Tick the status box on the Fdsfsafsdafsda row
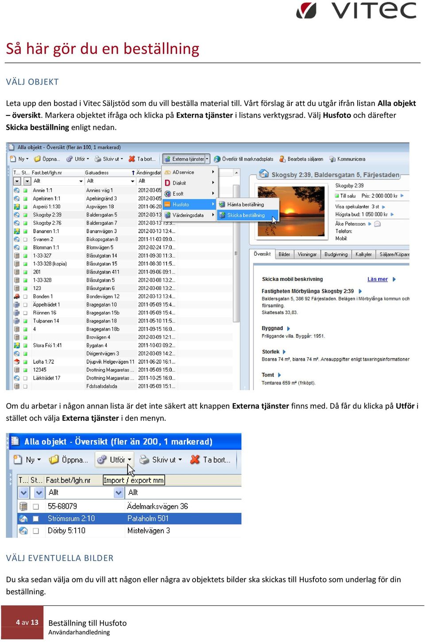425x642 pixels. 25,386
